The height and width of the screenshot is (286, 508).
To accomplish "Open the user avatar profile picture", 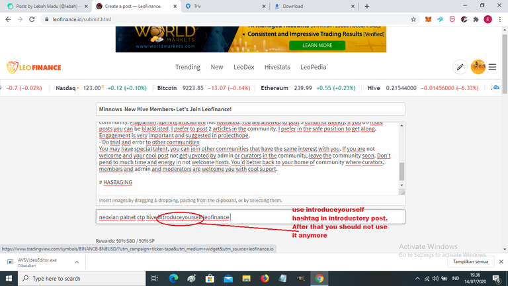I will 478,67.
